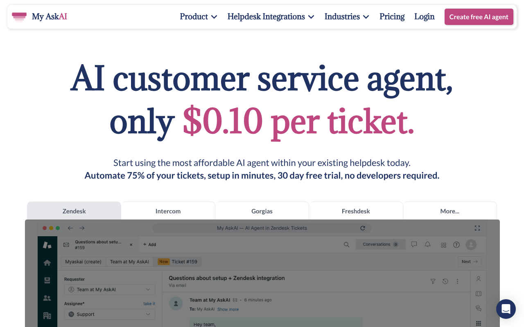Click the filter funnel icon on ticket
Screen dimensions: 524x327
[x=433, y=281]
